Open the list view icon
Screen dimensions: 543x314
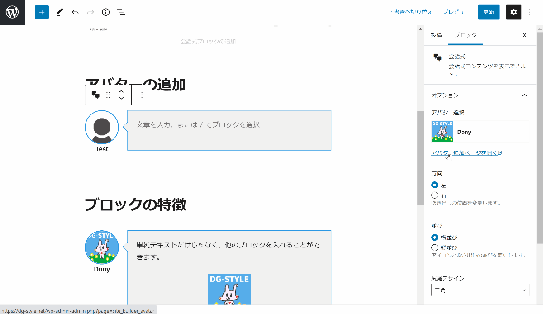tap(121, 12)
